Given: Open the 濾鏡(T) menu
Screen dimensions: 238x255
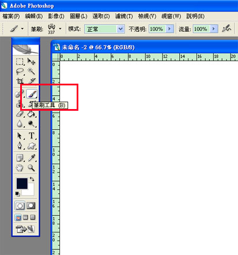Looking at the screenshot, I should click(124, 16).
